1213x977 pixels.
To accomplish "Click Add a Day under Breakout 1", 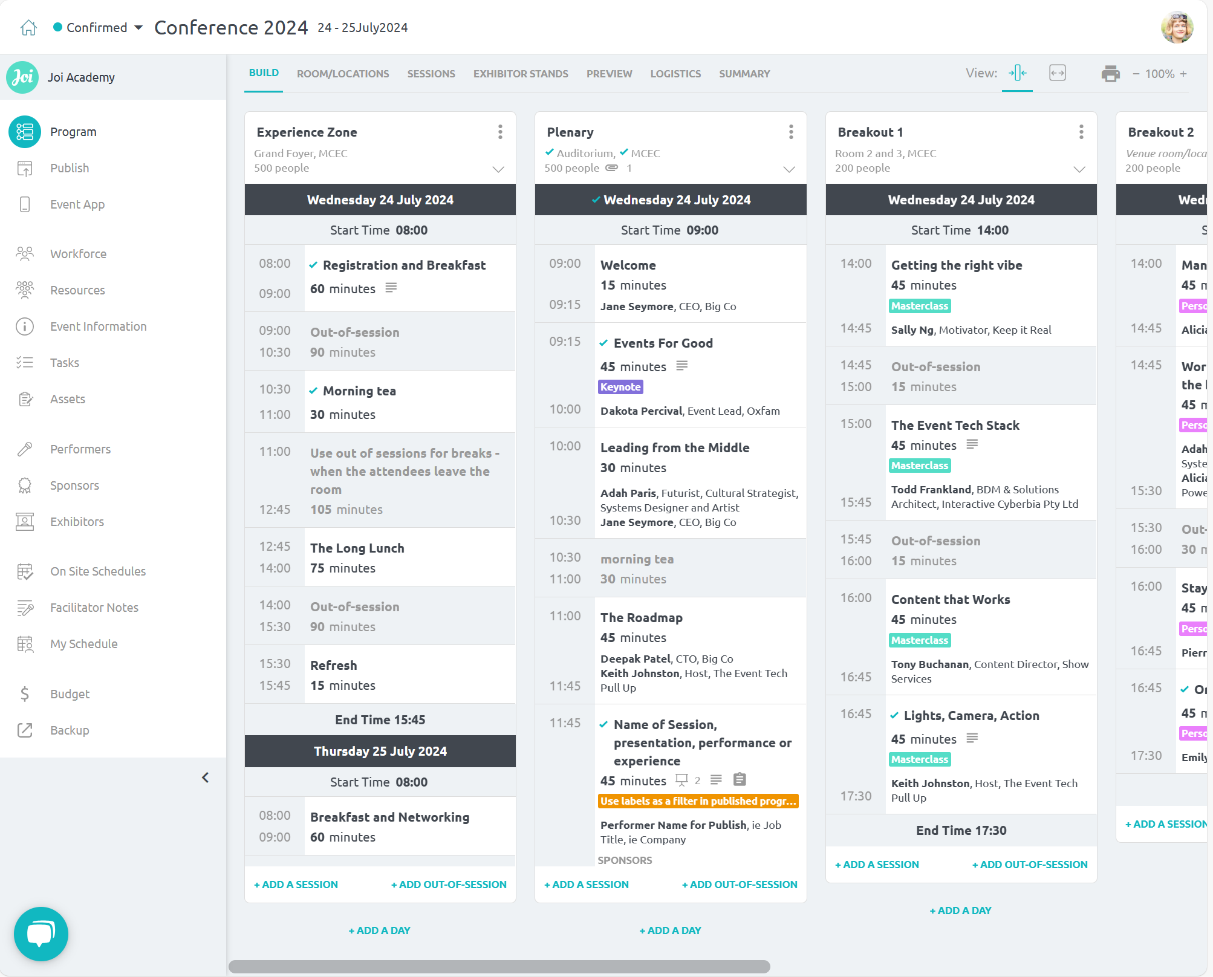I will 961,910.
